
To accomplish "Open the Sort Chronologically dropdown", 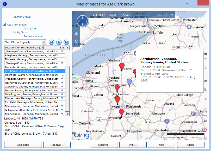I will click(44, 42).
